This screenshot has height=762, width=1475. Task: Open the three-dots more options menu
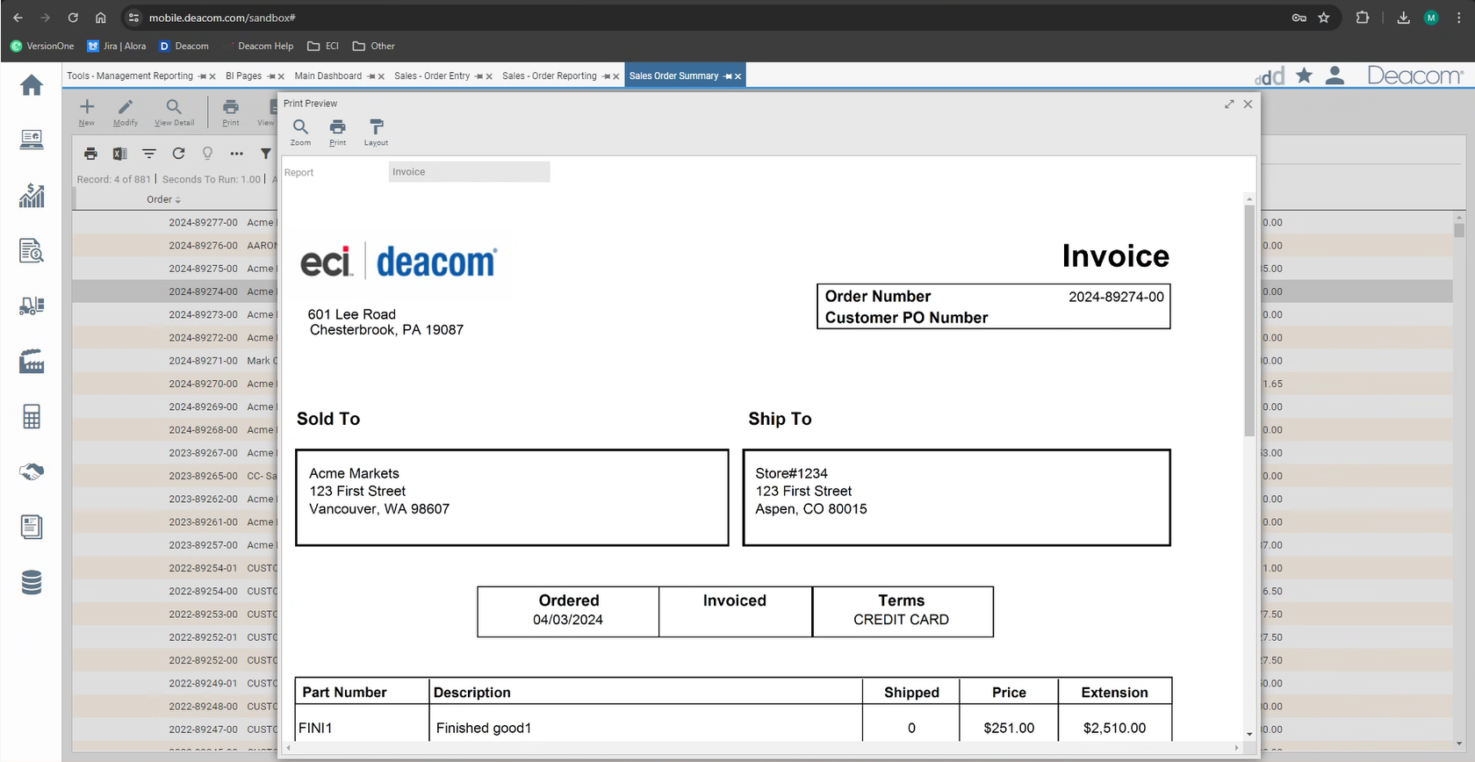point(236,154)
